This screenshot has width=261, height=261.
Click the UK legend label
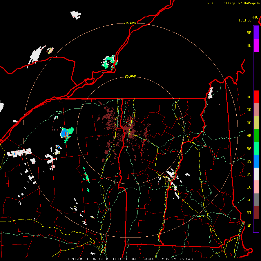(x=249, y=46)
